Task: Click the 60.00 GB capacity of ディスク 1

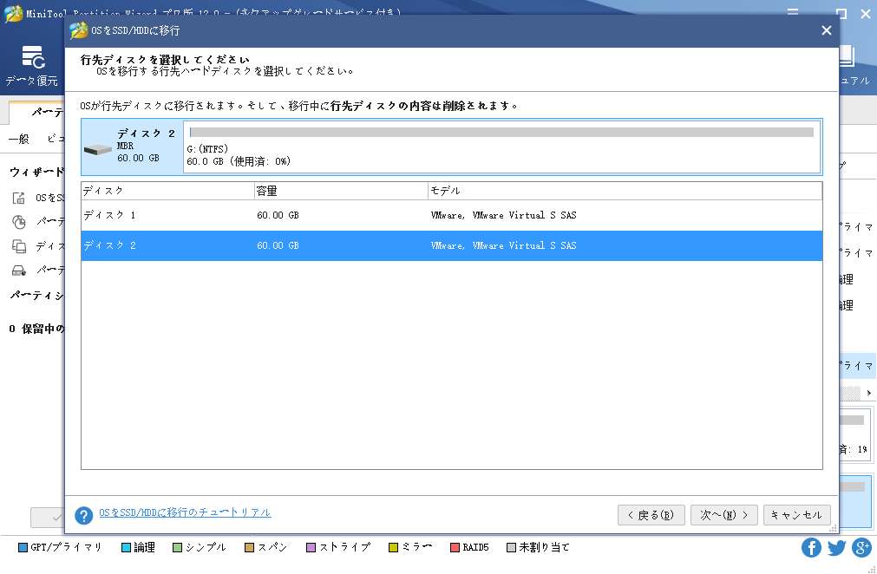Action: (278, 215)
